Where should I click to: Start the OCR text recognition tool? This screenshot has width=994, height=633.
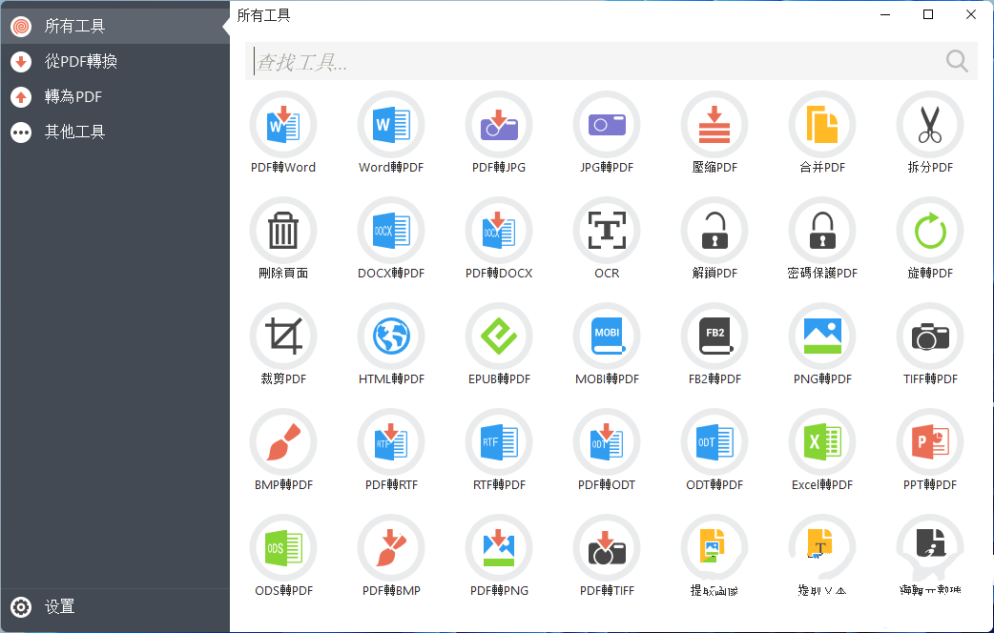[606, 230]
